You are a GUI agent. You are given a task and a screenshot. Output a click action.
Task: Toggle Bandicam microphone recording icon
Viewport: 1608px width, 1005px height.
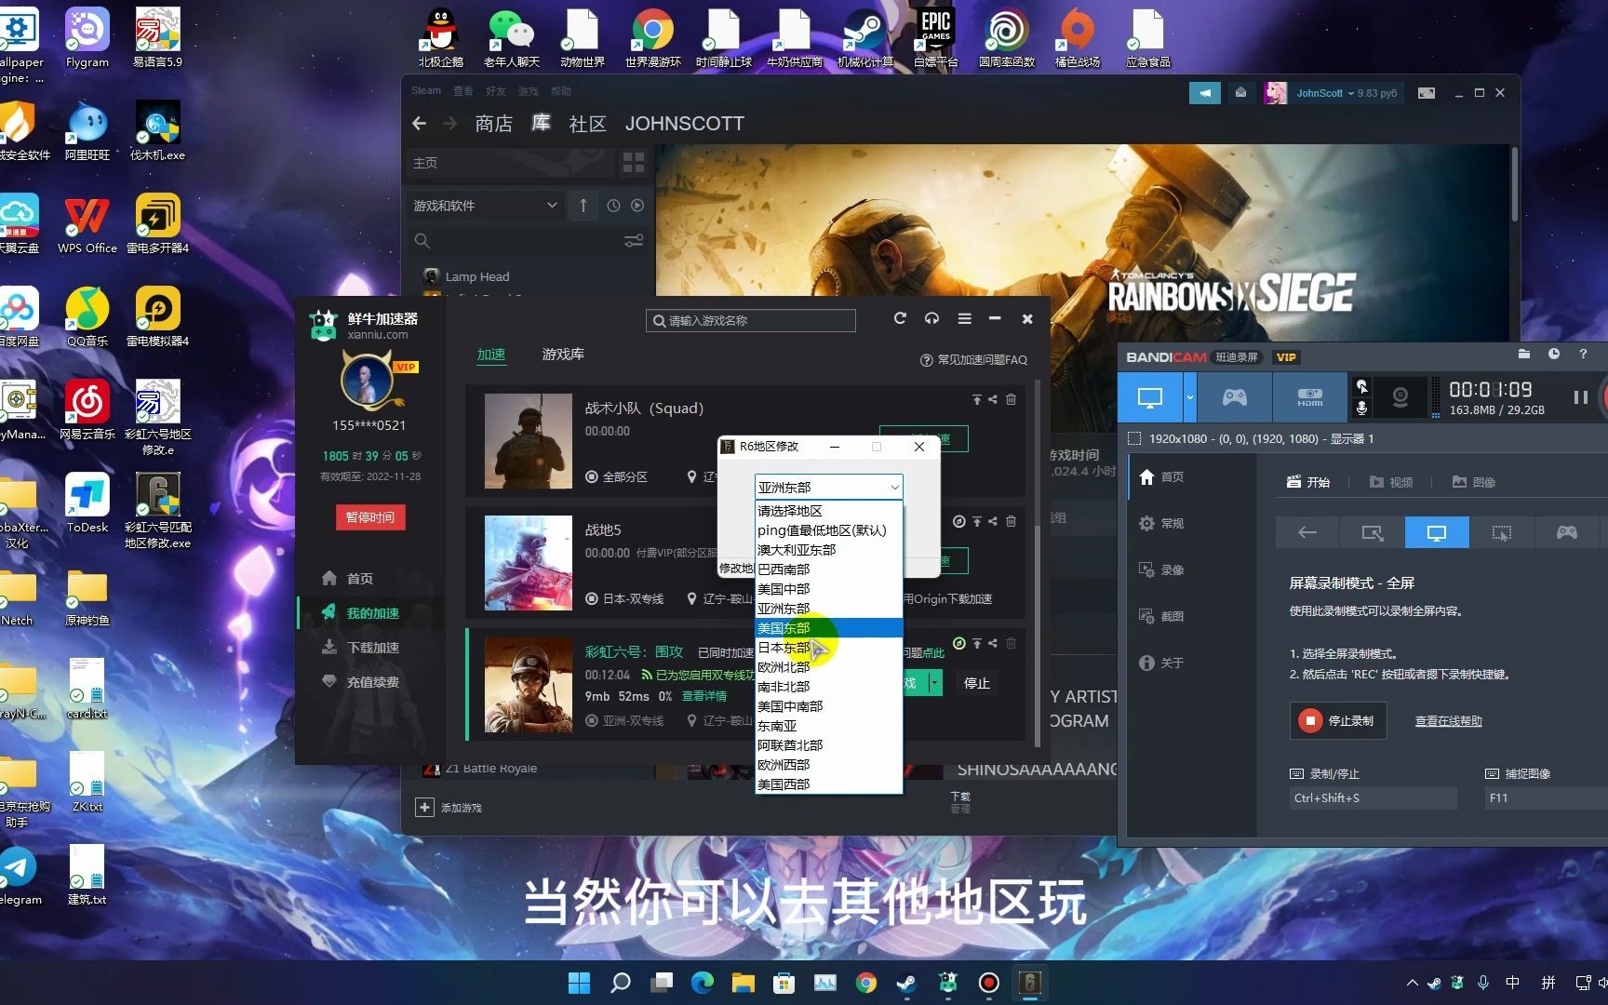1361,409
